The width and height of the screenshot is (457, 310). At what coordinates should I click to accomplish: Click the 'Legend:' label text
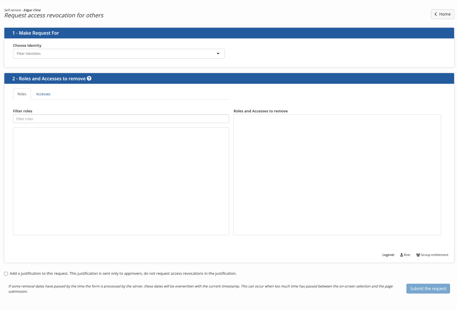[x=388, y=255]
